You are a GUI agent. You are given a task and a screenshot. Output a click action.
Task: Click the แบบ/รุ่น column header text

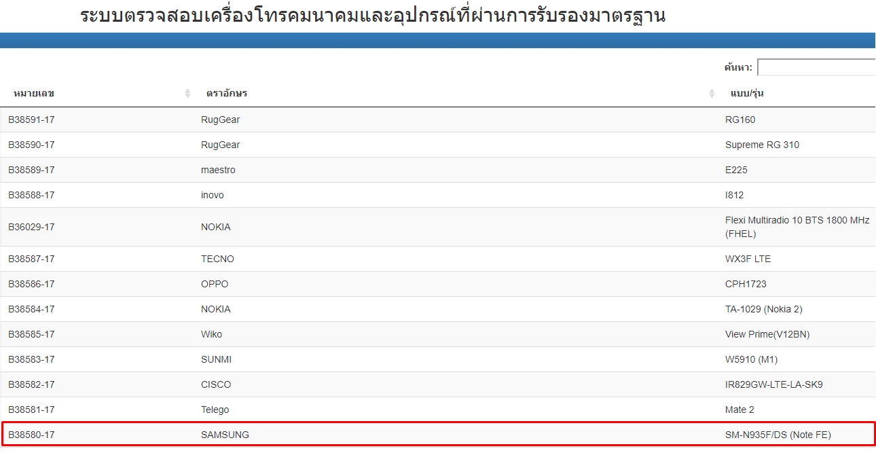pos(747,93)
